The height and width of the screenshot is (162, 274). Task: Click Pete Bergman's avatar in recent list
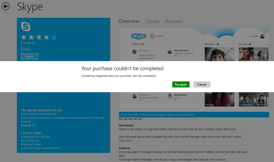[134, 52]
